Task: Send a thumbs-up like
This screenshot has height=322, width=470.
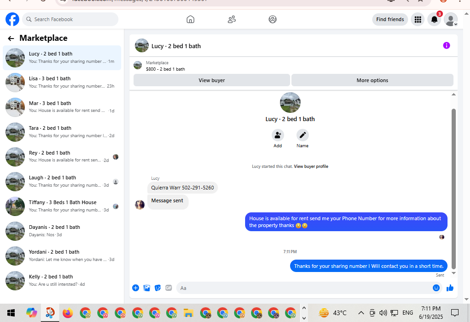Action: tap(450, 288)
